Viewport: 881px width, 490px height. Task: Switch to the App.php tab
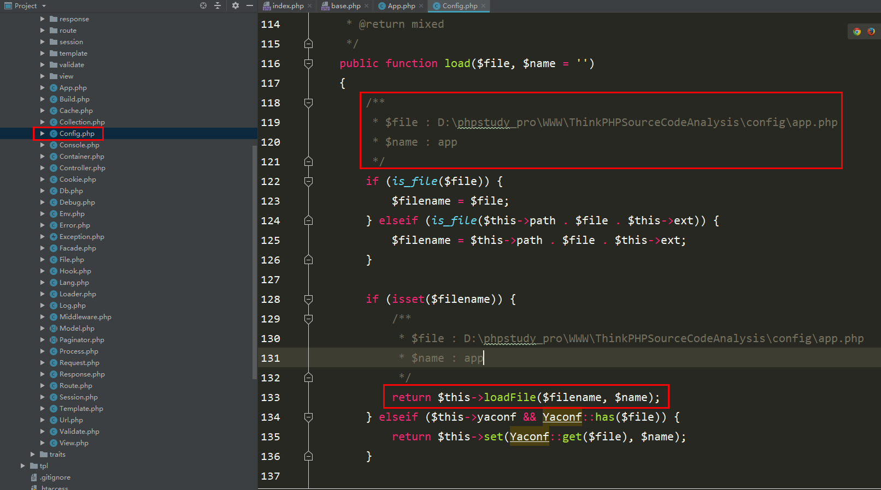[401, 6]
